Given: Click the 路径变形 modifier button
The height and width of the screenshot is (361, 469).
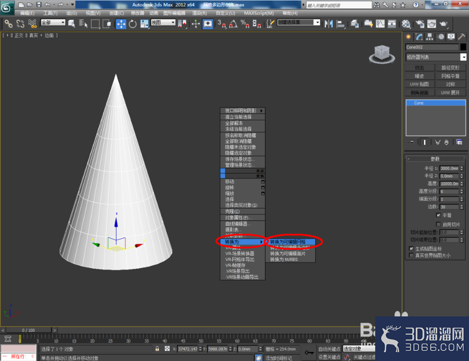Looking at the screenshot, I should coord(450,68).
